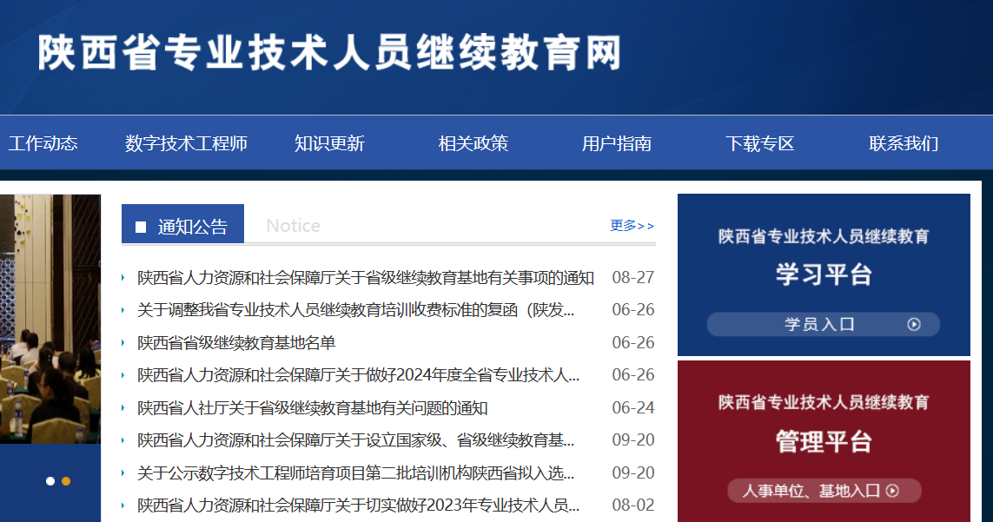Click the 06-24 notice date
The height and width of the screenshot is (522, 993).
pyautogui.click(x=633, y=408)
